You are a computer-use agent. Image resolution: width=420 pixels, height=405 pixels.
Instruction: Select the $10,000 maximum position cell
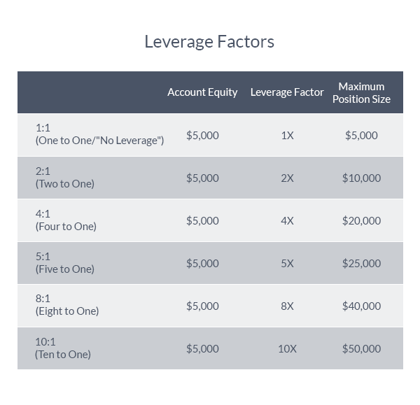[361, 178]
